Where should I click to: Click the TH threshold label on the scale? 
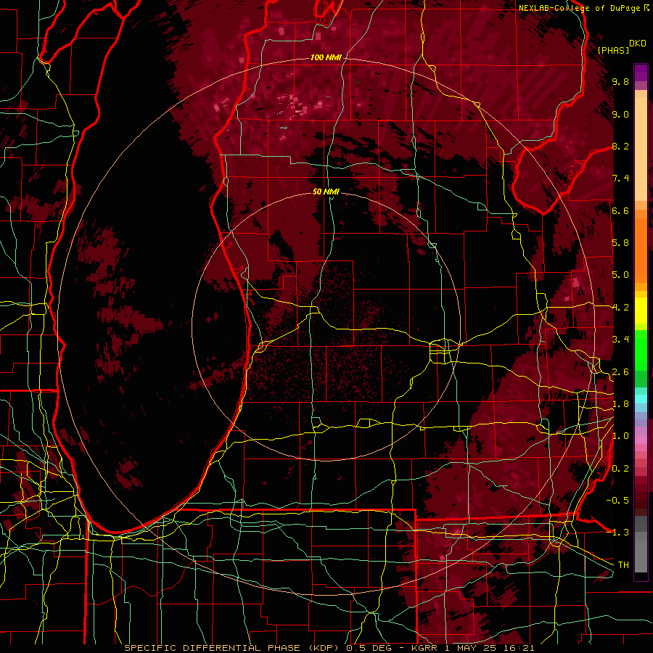coord(623,565)
